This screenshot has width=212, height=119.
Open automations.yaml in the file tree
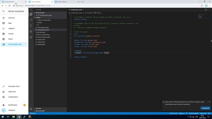(x=50, y=27)
